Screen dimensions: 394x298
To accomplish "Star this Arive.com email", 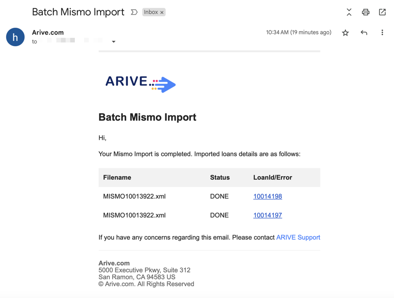I will point(346,33).
